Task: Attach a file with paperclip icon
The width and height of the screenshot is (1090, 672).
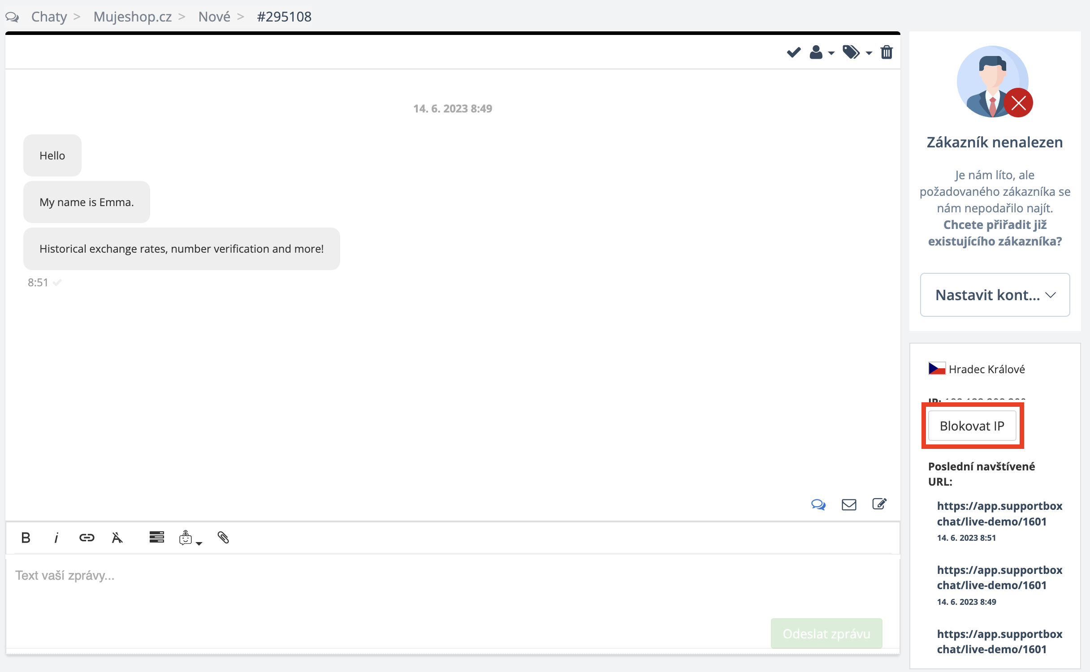Action: tap(223, 537)
